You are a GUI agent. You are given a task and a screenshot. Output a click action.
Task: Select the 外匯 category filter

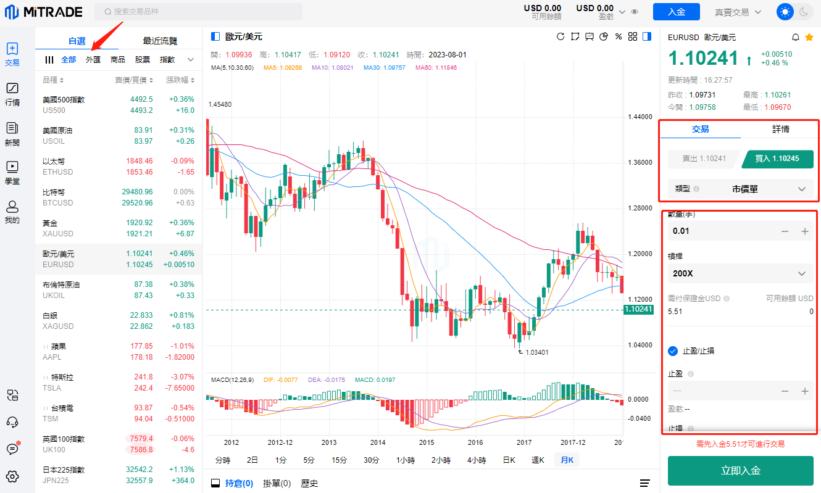93,60
